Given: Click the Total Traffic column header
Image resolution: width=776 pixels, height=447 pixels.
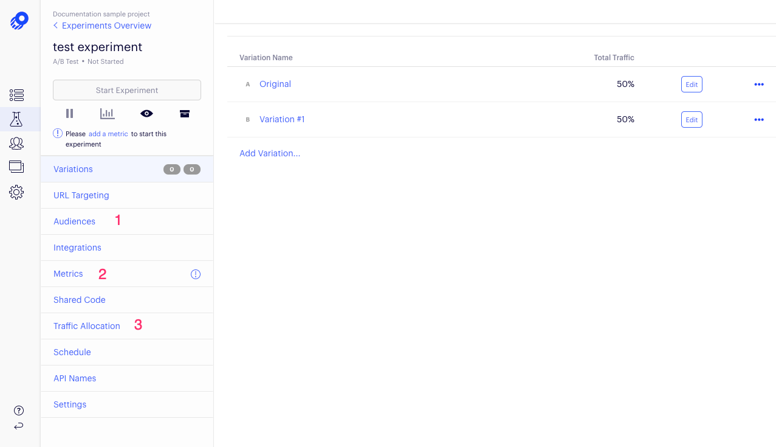Looking at the screenshot, I should click(x=614, y=58).
